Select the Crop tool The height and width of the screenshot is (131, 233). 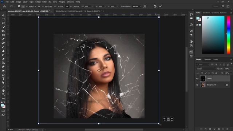tap(3, 31)
